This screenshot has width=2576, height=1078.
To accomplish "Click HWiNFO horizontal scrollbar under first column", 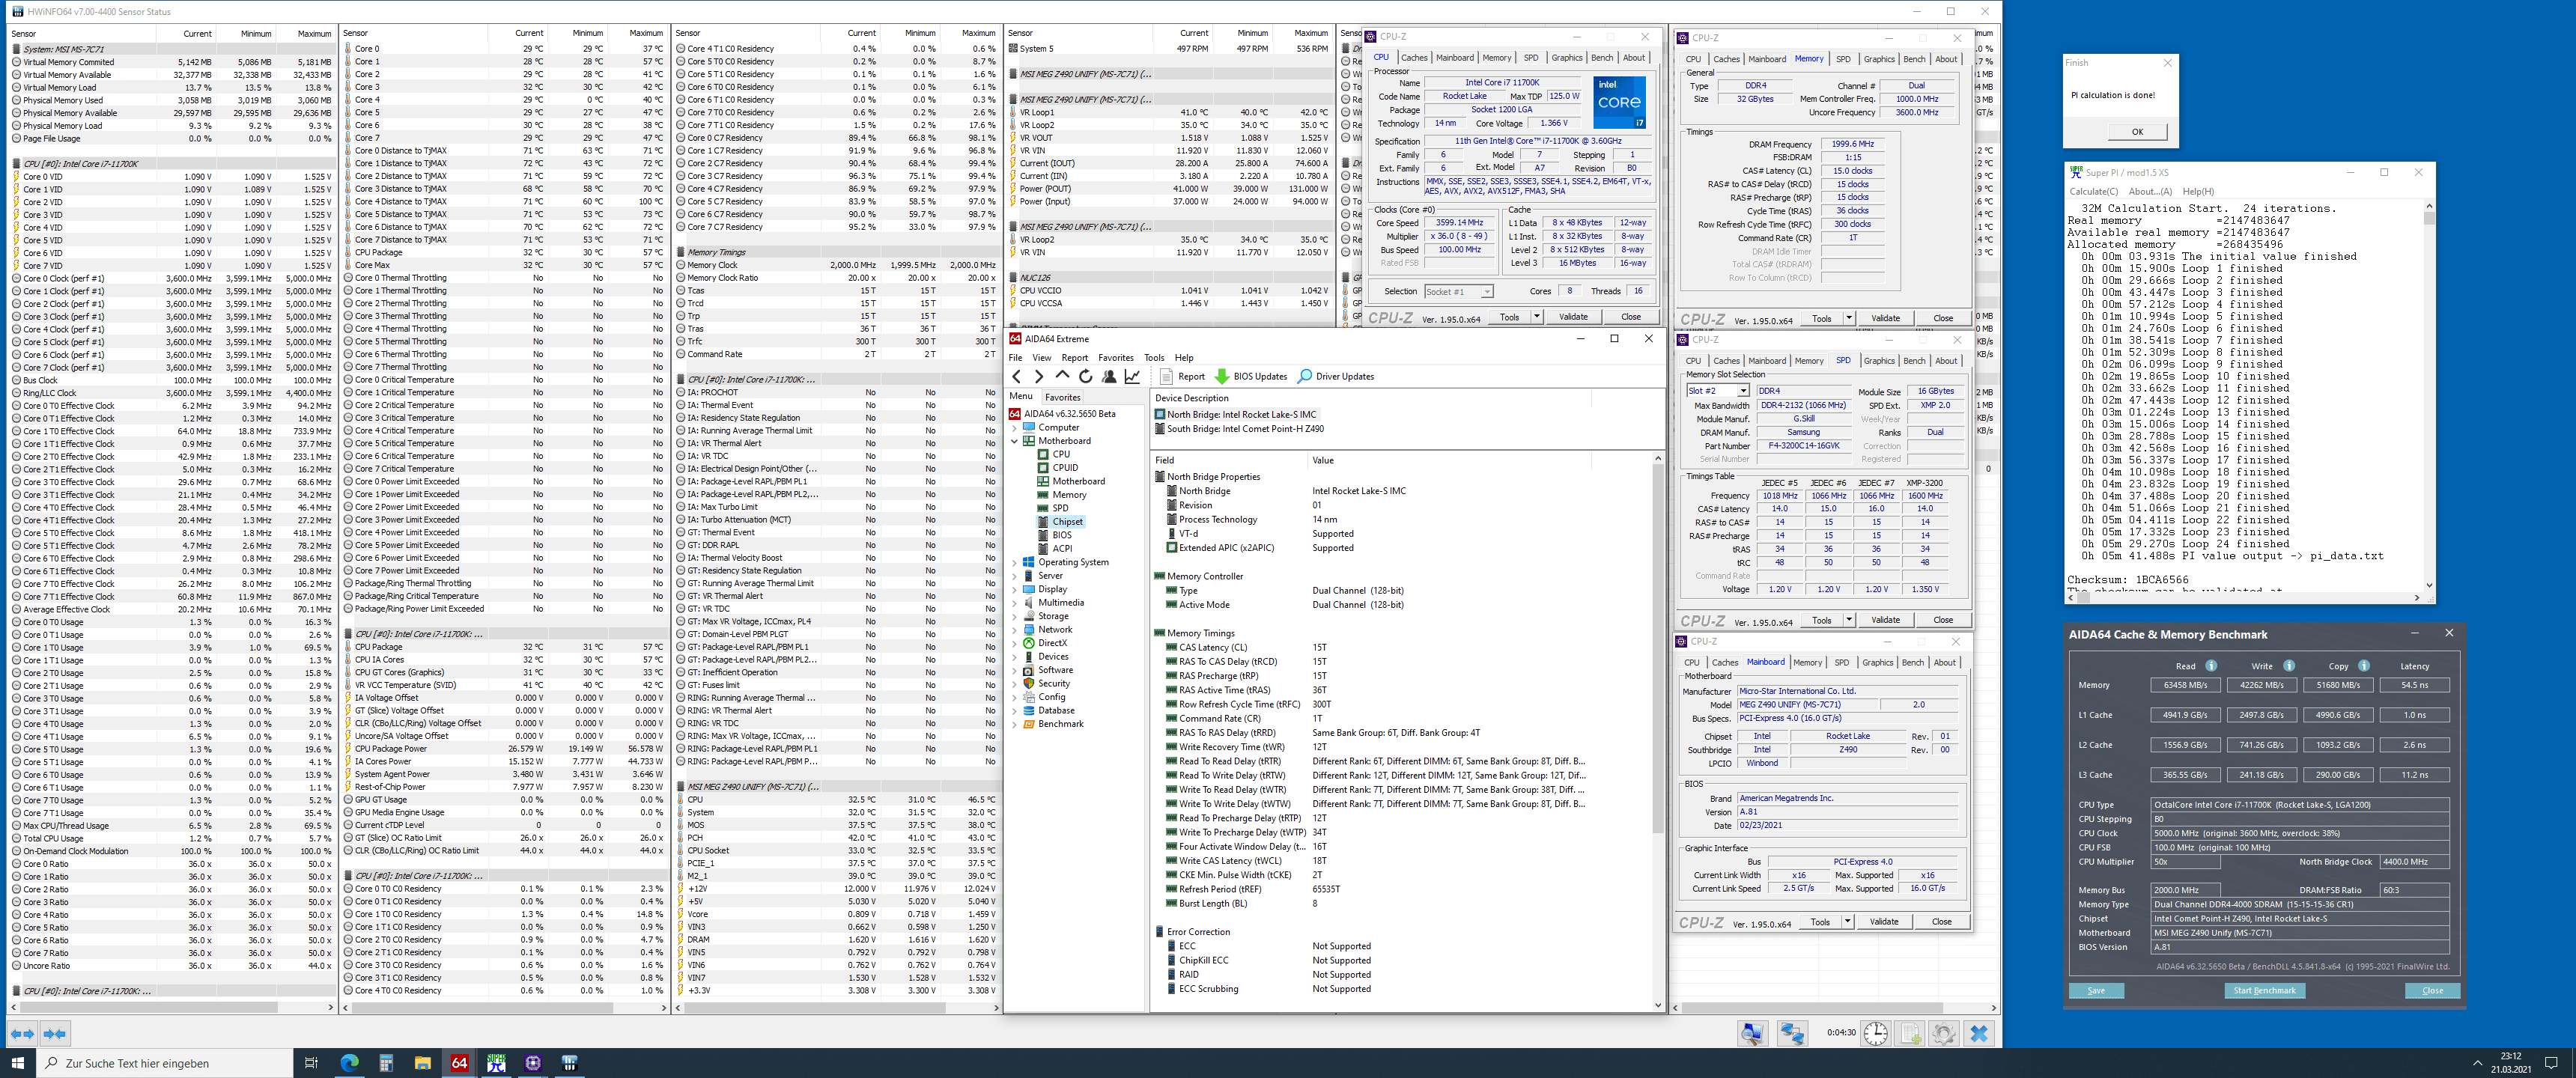I will (172, 1007).
